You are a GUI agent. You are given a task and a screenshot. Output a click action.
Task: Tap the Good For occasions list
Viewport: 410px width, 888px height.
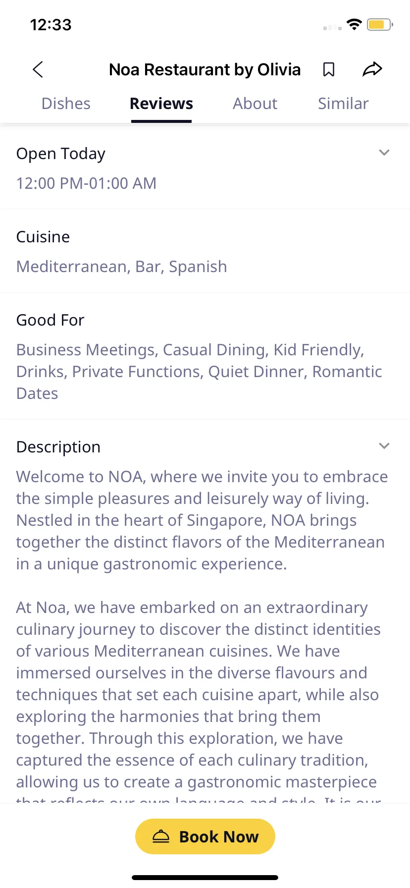[199, 372]
